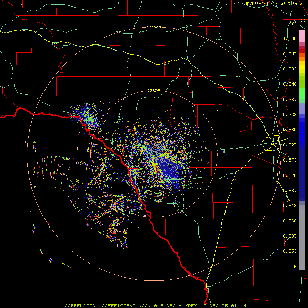
Task: Click the 0.840 scale value
Action: coord(290,84)
